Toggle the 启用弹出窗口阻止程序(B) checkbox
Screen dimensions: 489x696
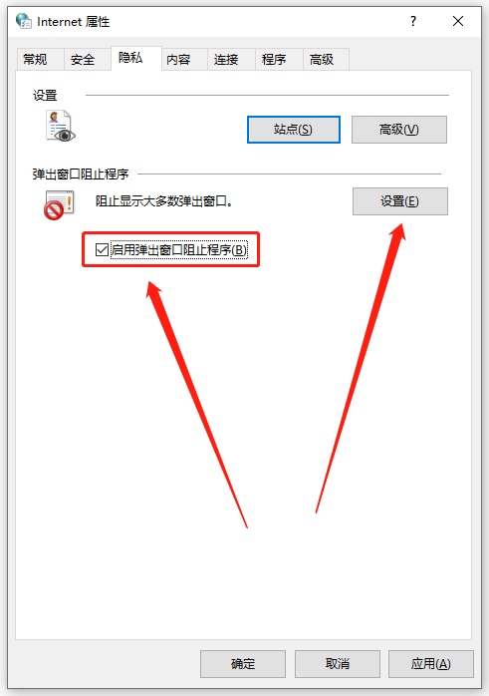pos(102,250)
